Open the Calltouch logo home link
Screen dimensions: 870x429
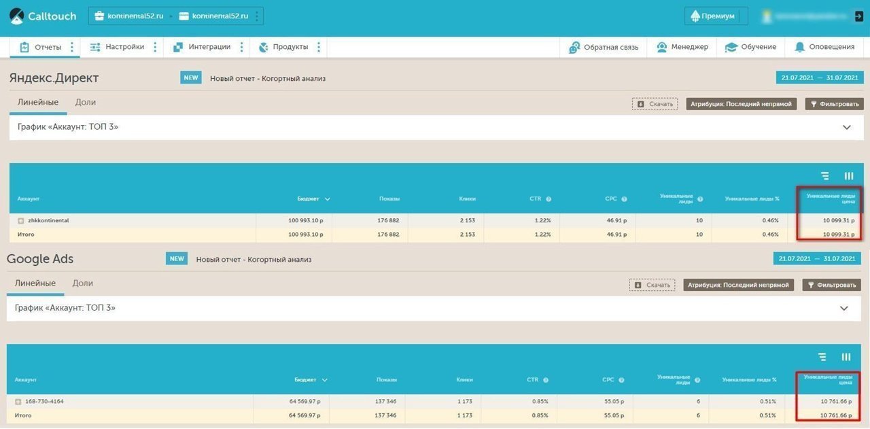click(43, 16)
